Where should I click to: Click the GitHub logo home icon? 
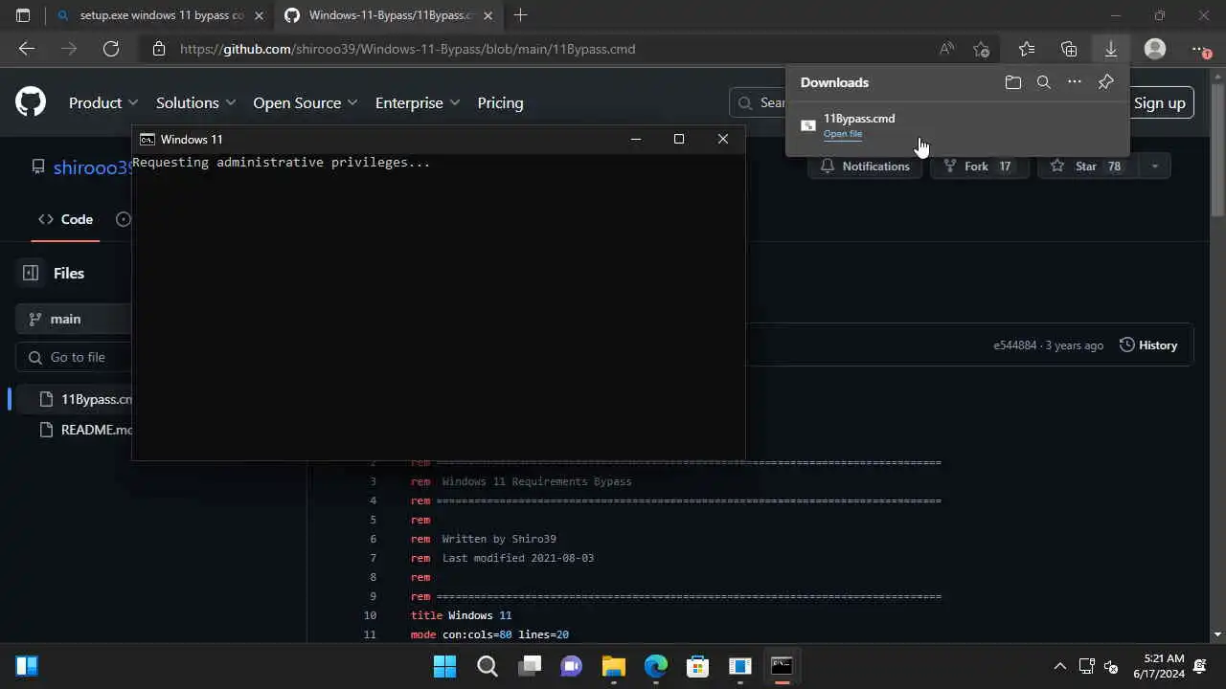pos(31,102)
